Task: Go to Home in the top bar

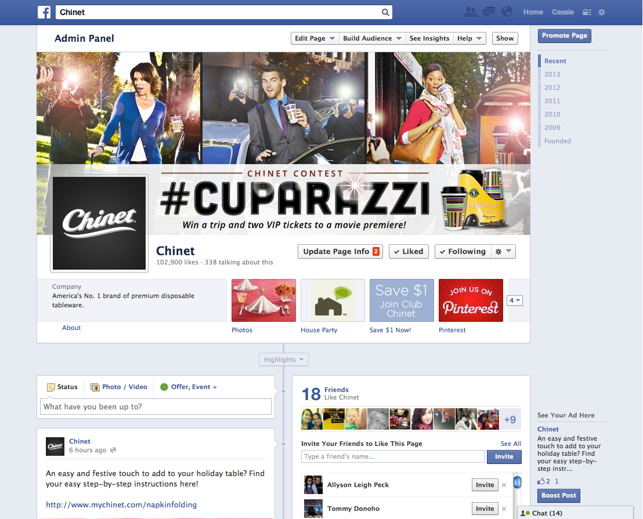Action: click(533, 12)
